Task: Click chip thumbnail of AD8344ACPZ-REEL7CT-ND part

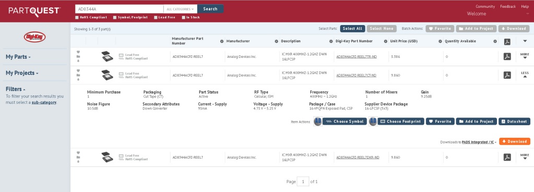Action: pyautogui.click(x=107, y=75)
